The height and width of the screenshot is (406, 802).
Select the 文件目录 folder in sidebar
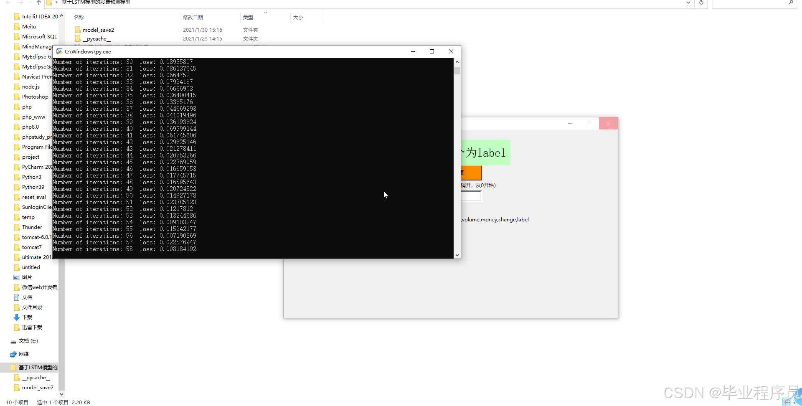coord(28,307)
